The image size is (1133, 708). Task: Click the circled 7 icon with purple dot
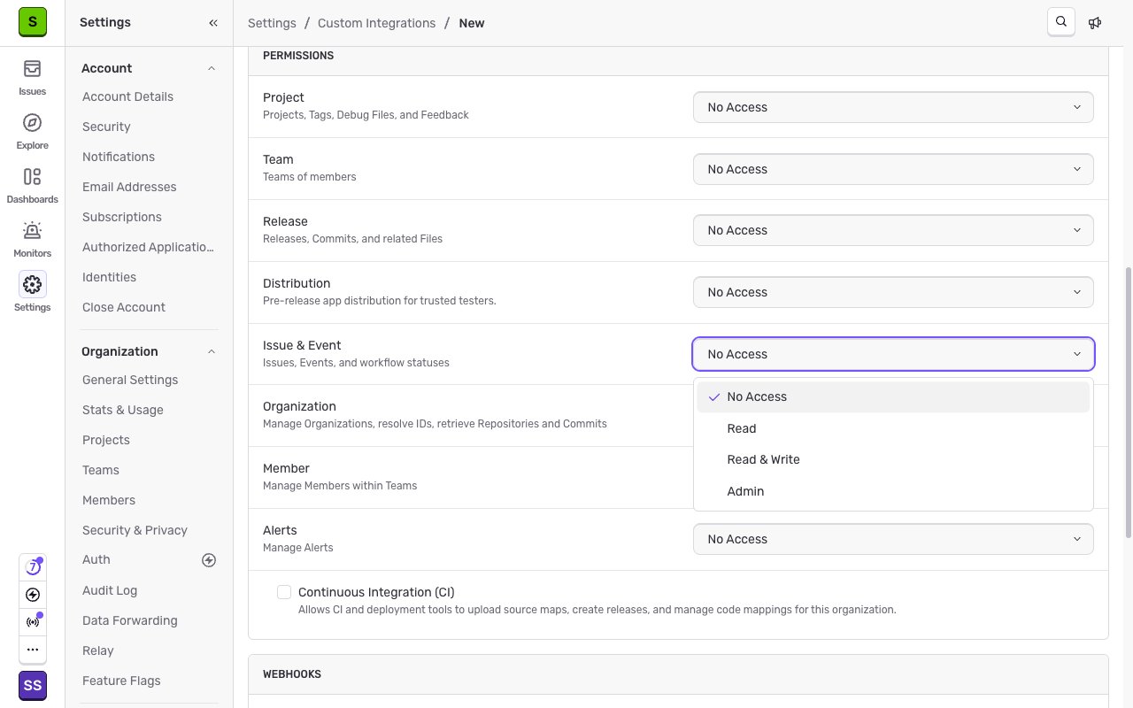(33, 567)
